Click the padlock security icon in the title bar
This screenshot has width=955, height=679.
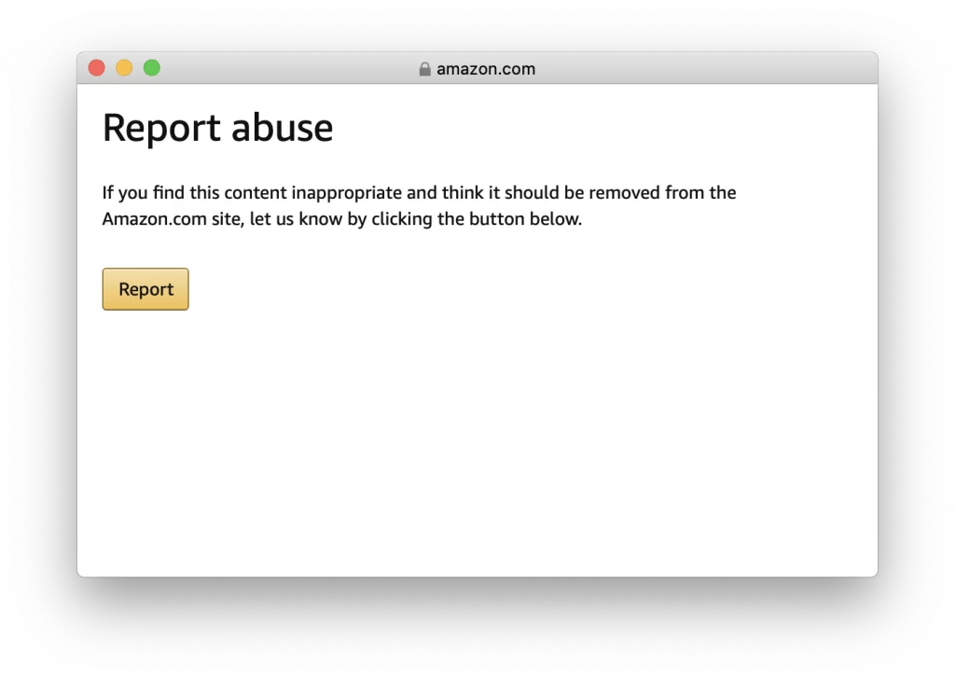point(425,68)
